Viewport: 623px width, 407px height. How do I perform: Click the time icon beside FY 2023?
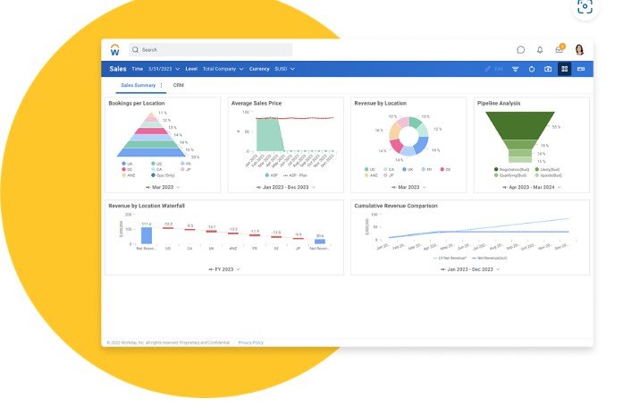[x=211, y=269]
